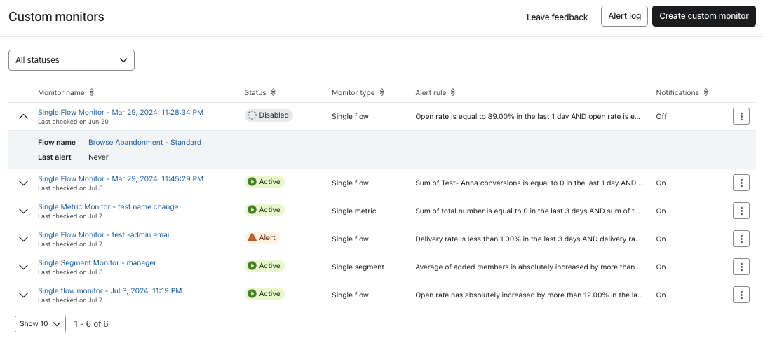This screenshot has width=763, height=338.
Task: Open the Browse Abandonment - Standard flow link
Action: coord(144,142)
